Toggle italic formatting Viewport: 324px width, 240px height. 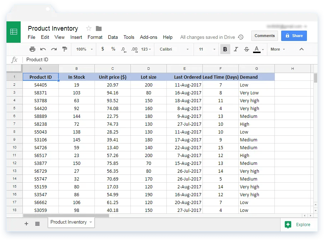pyautogui.click(x=236, y=49)
